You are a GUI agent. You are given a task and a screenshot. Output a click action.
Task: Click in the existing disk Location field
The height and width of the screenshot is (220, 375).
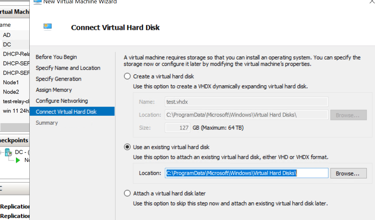(x=246, y=173)
